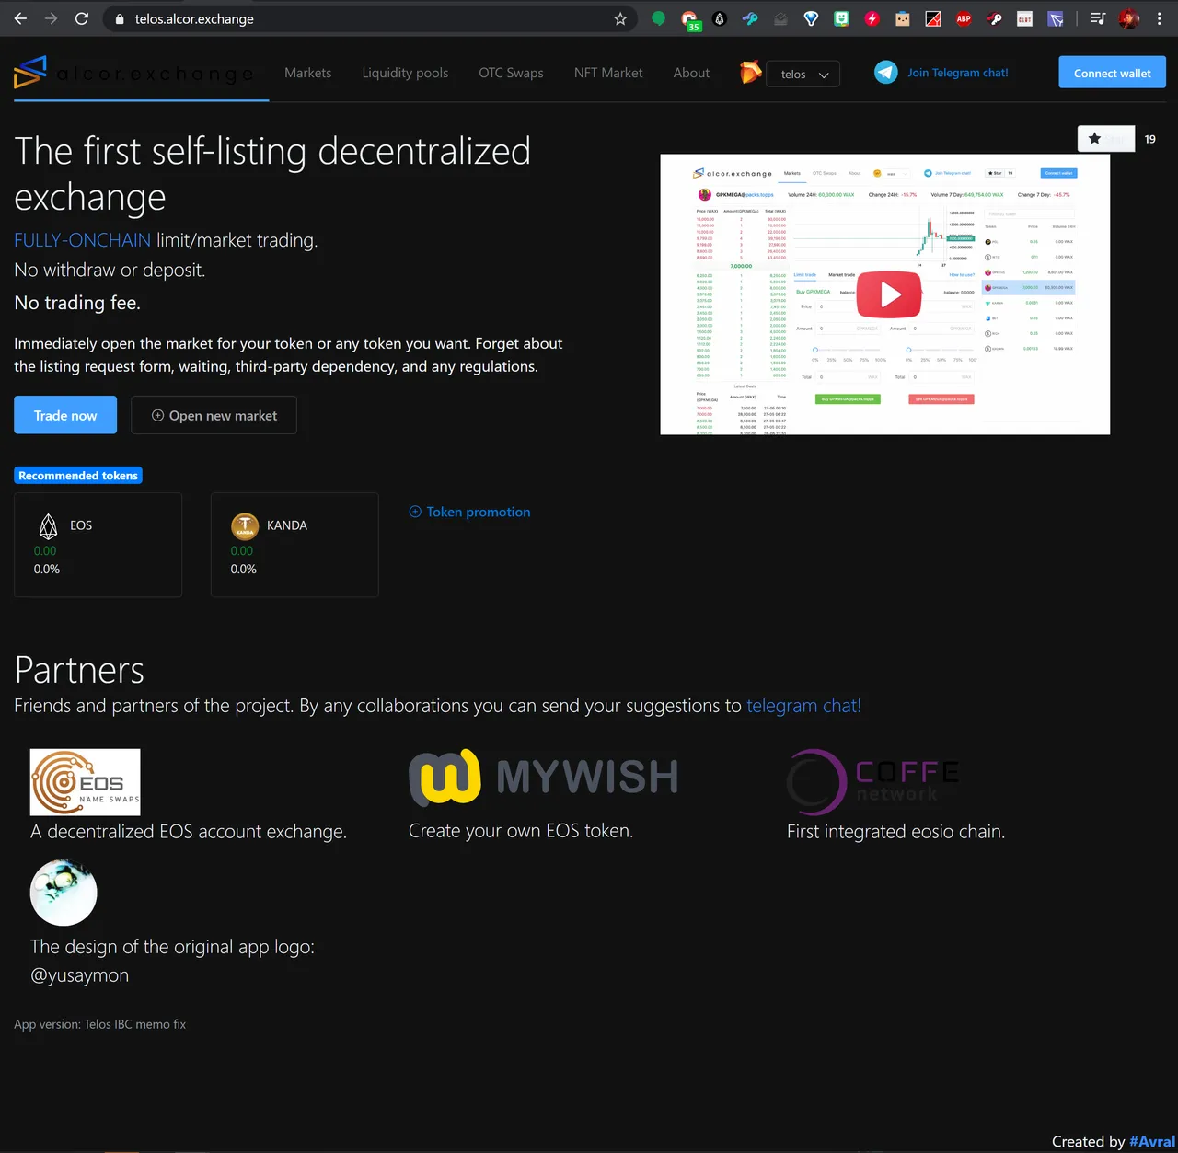This screenshot has height=1153, width=1178.
Task: Open the red-and-white diagonal square extension
Action: (x=933, y=18)
